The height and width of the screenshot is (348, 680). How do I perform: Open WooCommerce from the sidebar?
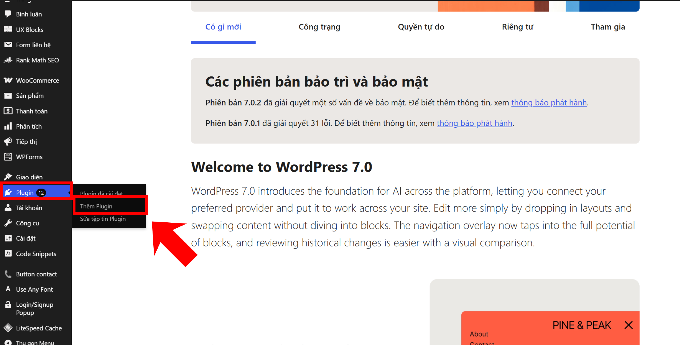[x=36, y=80]
